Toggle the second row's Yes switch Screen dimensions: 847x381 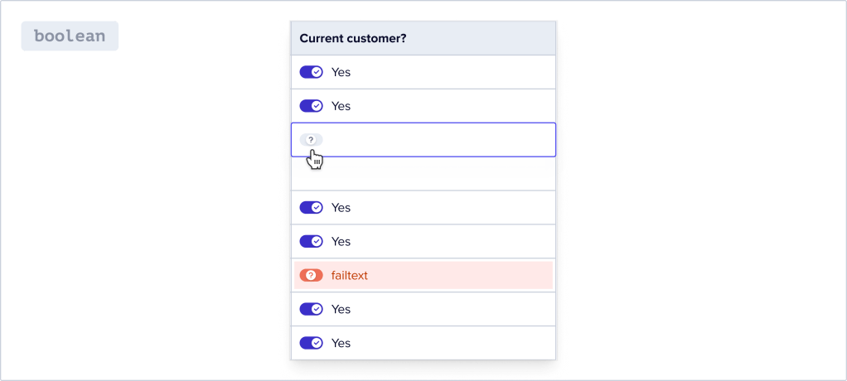(x=311, y=106)
